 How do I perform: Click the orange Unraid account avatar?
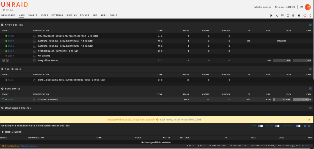[x=308, y=7]
